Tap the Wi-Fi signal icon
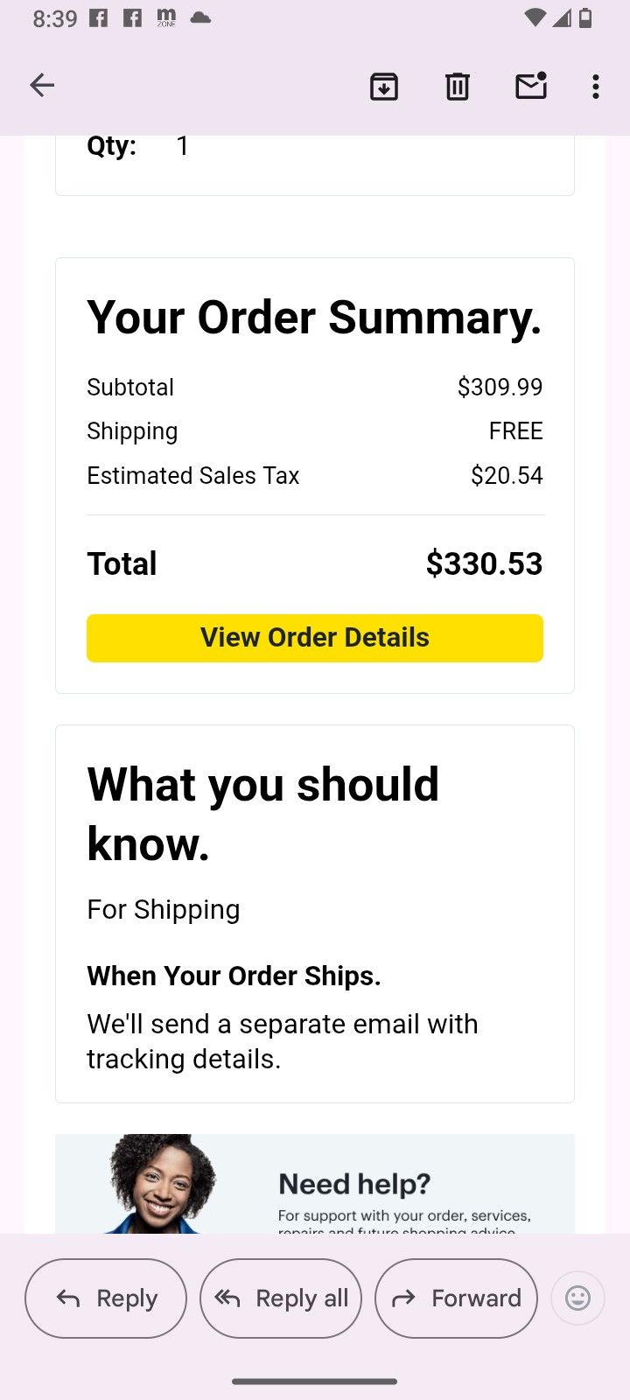 534,18
